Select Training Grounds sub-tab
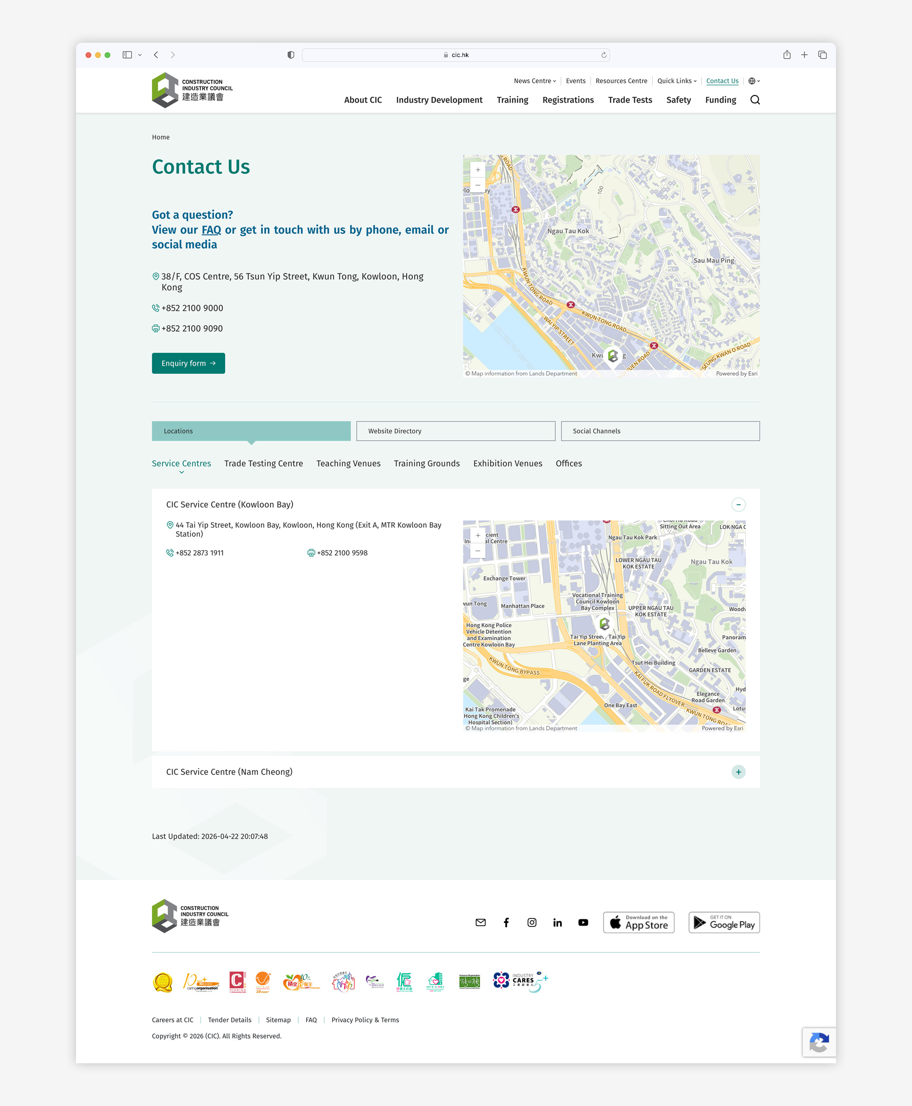The image size is (912, 1106). pyautogui.click(x=427, y=463)
